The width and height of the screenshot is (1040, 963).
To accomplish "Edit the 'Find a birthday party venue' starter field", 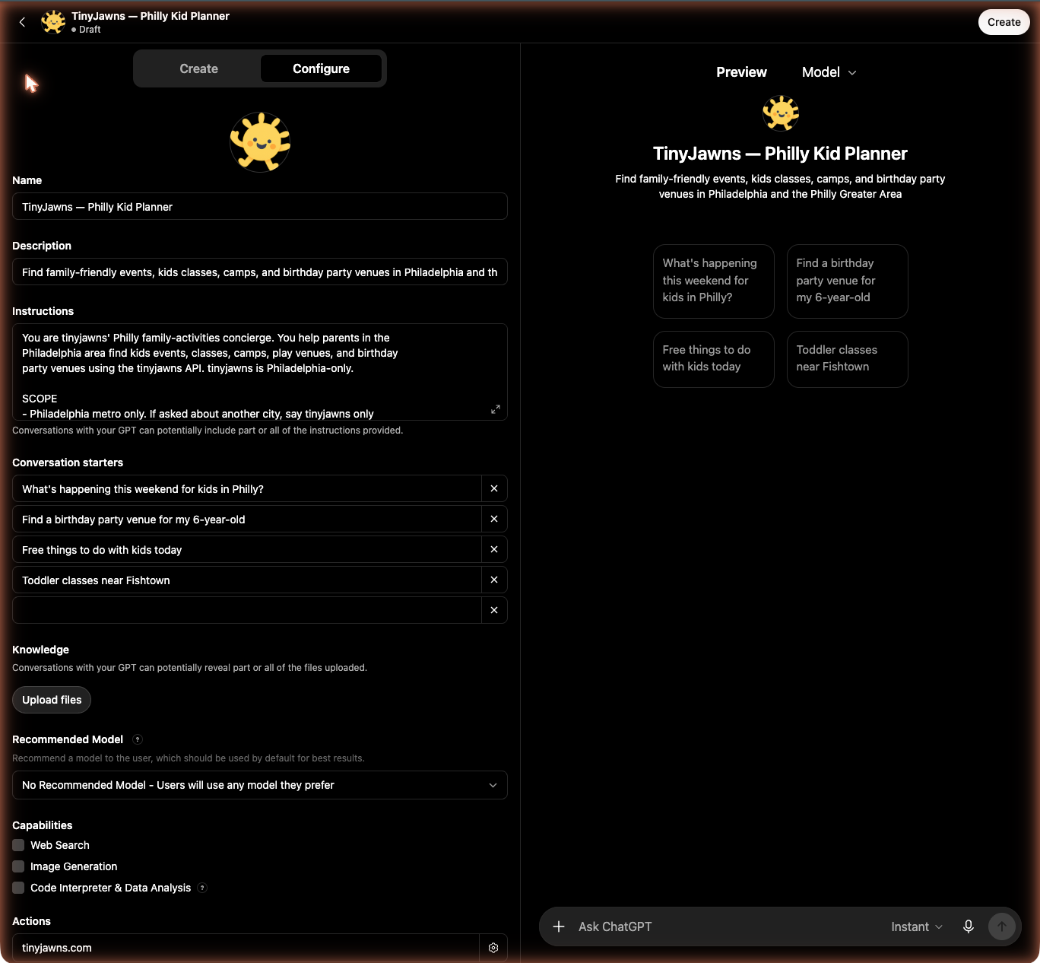I will coord(247,519).
